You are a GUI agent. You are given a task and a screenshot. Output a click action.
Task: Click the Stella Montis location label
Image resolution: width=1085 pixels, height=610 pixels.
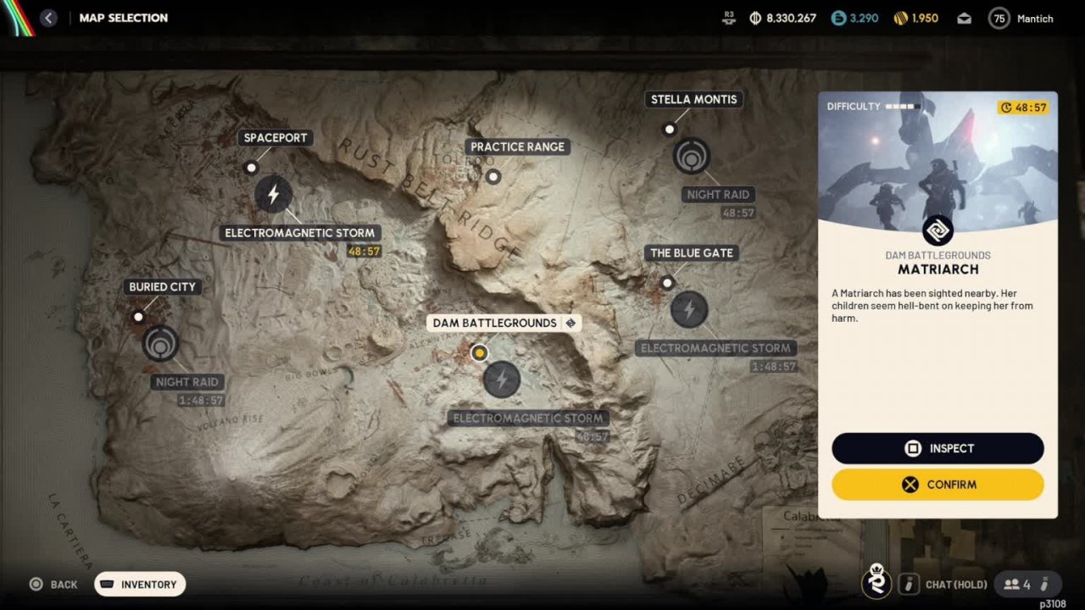(693, 99)
